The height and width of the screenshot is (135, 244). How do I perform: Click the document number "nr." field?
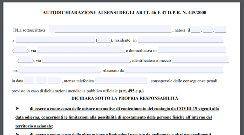pos(60,70)
